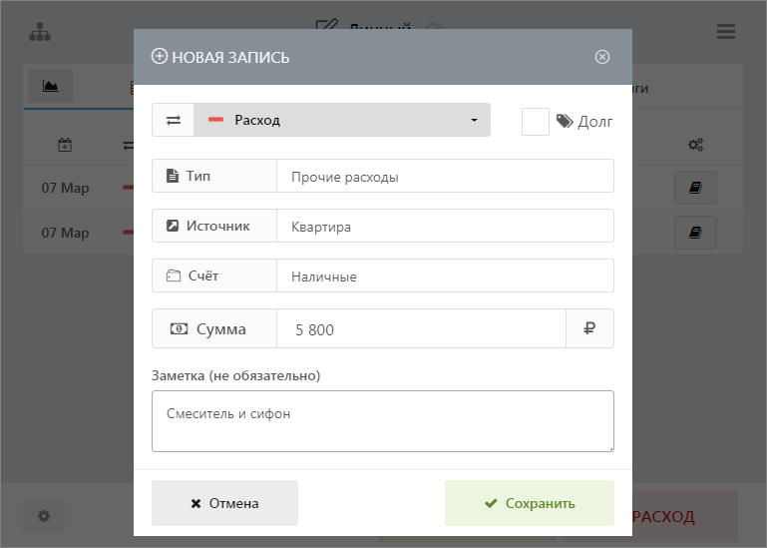Image resolution: width=767 pixels, height=548 pixels.
Task: Open the book icon in second row
Action: click(x=695, y=233)
